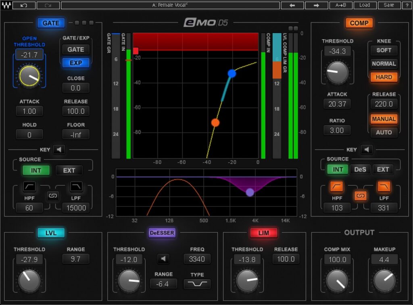Screen dimensions: 413x305
Task: Click DeEsser RANGE value -6.4
Action: click(x=163, y=284)
